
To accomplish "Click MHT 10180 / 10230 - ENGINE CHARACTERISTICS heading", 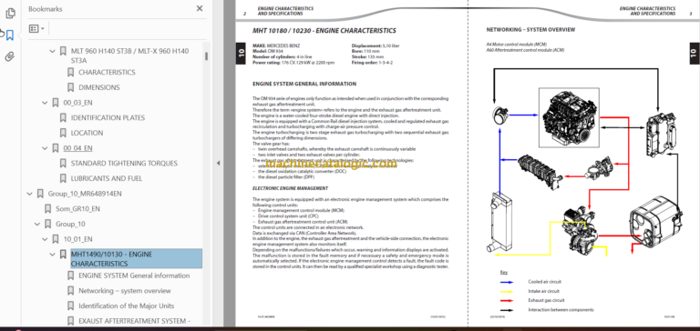I will click(324, 31).
